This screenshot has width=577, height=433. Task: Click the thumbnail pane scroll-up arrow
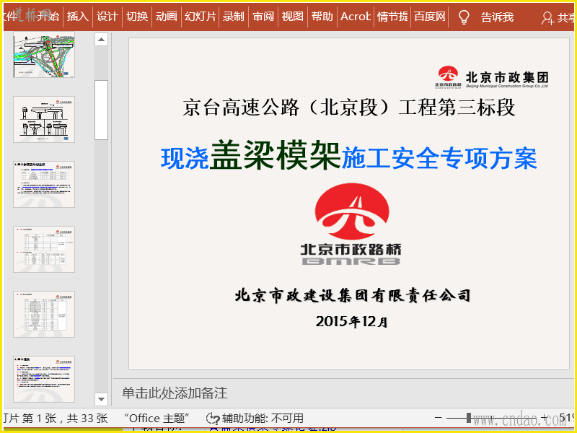(x=101, y=40)
